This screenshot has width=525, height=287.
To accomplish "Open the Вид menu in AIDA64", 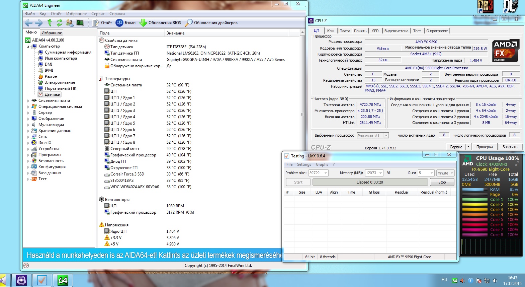I will point(43,14).
